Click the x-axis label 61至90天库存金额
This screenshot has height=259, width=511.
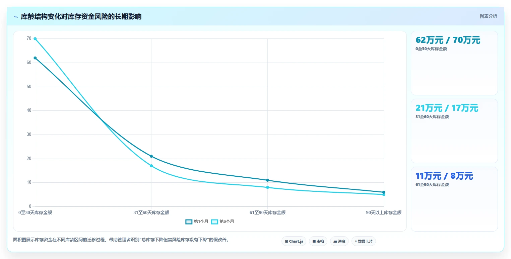pos(267,212)
